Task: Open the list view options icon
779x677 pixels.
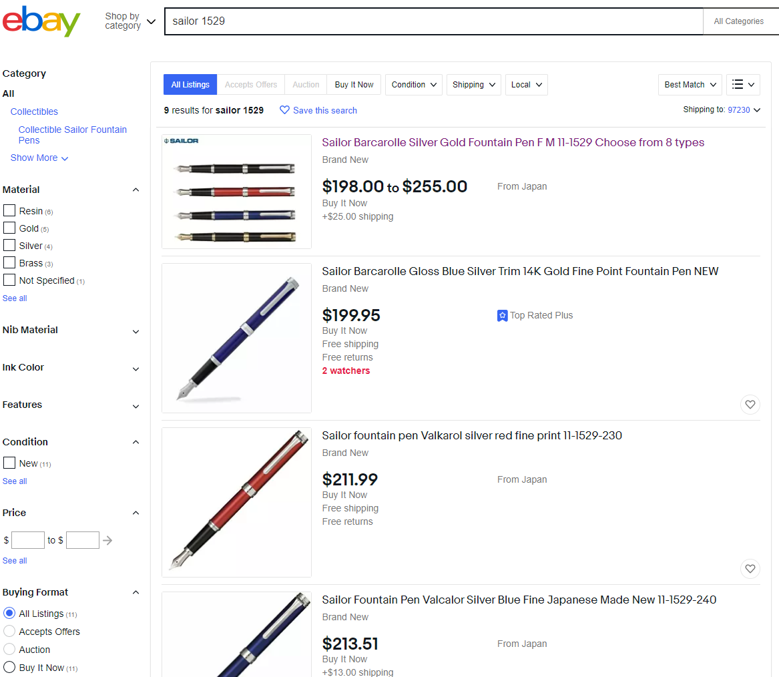Action: coord(743,85)
